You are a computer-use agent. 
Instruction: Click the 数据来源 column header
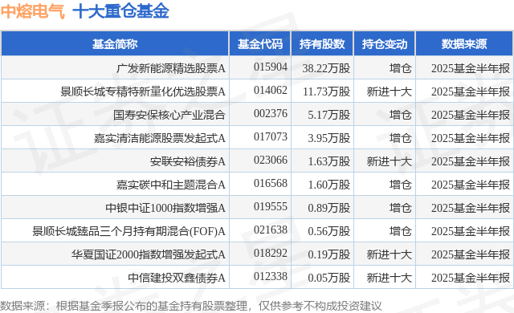point(464,44)
